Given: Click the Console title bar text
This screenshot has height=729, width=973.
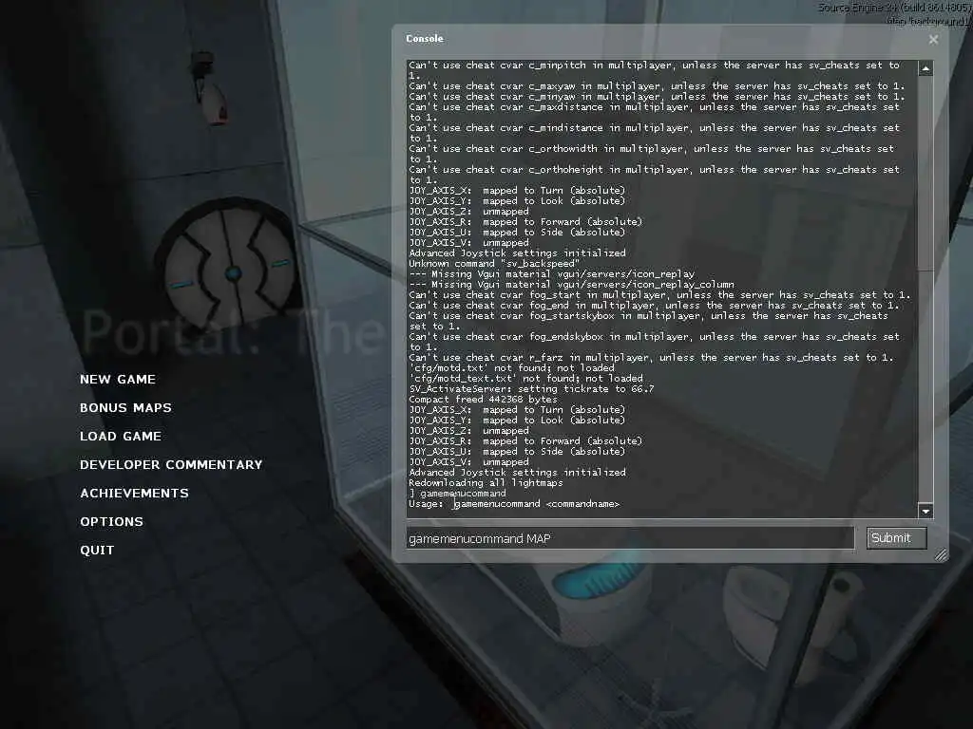Looking at the screenshot, I should click(425, 38).
